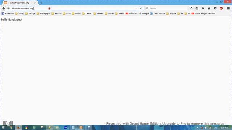232x130 pixels.
Task: Open the blue-screen app icon on taskbar
Action: [x=65, y=127]
